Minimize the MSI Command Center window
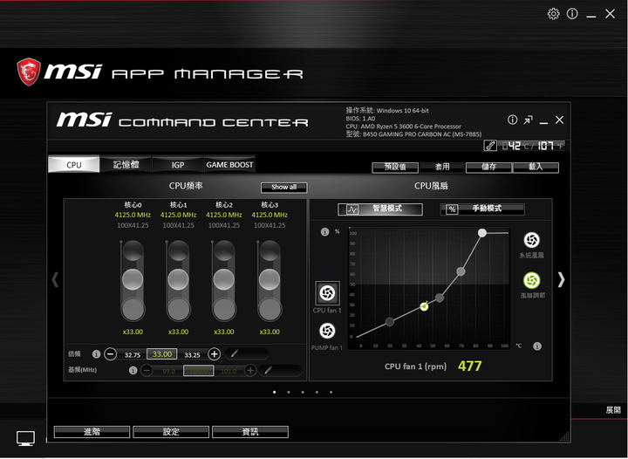The width and height of the screenshot is (628, 459). pyautogui.click(x=543, y=121)
